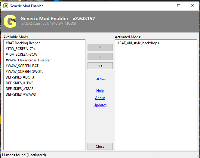Select #WAW_Hakencross_Disabler mod
Image resolution: width=200 pixels, height=158 pixels.
coord(28,60)
